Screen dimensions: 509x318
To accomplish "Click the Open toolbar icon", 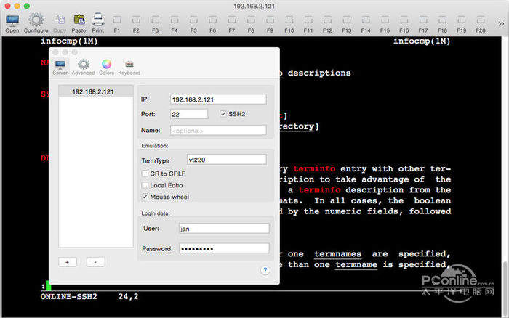I will click(12, 20).
